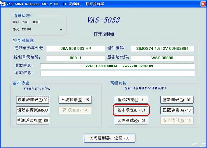The width and height of the screenshot is (207, 148).
Task: Click the 控制器信息 group label
Action: (23, 41)
